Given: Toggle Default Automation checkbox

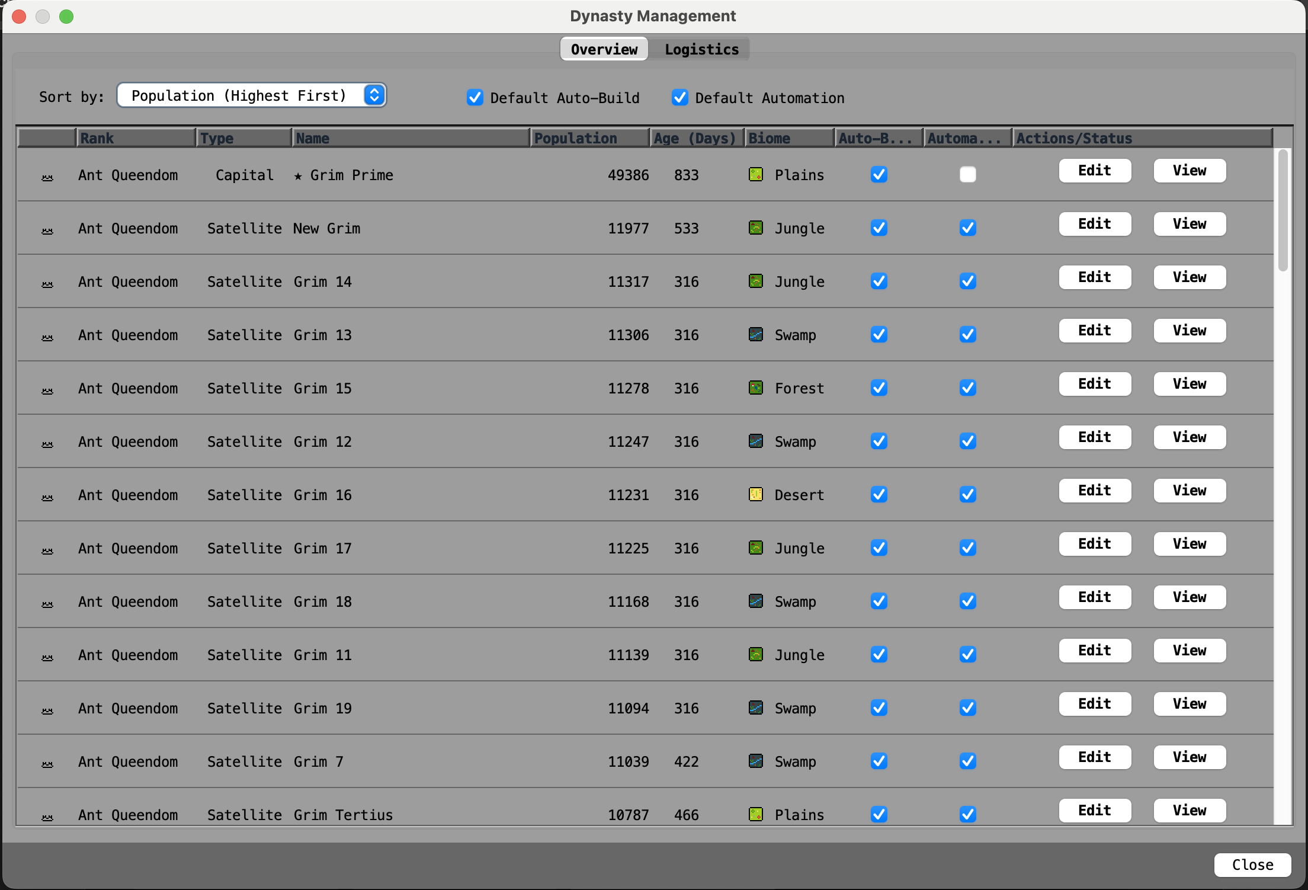Looking at the screenshot, I should (x=679, y=97).
